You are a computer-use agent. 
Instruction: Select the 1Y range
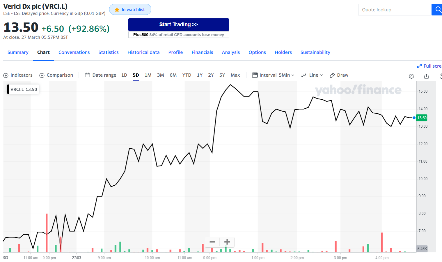(x=200, y=75)
